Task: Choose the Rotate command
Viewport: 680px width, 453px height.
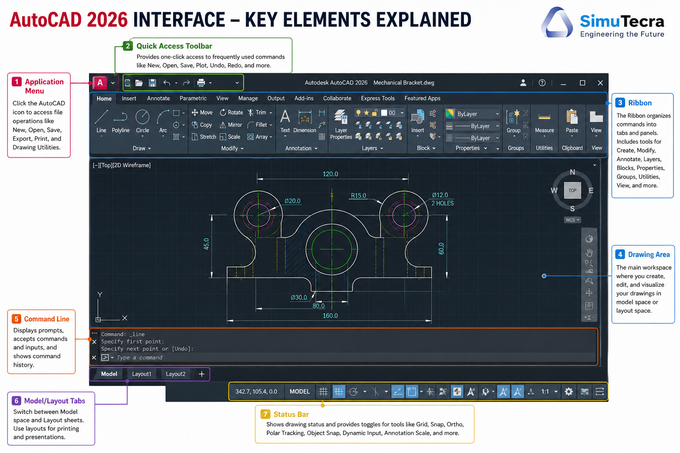Action: click(x=231, y=113)
